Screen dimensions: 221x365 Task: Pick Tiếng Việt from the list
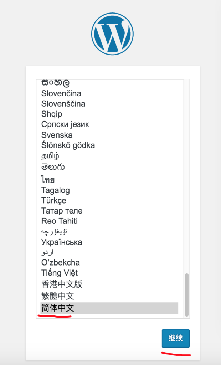[60, 273]
